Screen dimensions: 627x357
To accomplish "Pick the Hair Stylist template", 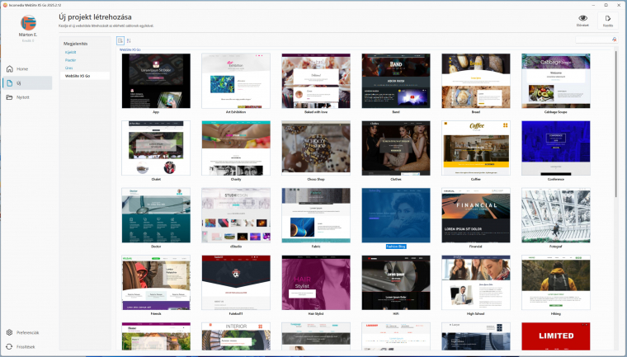I will (316, 282).
